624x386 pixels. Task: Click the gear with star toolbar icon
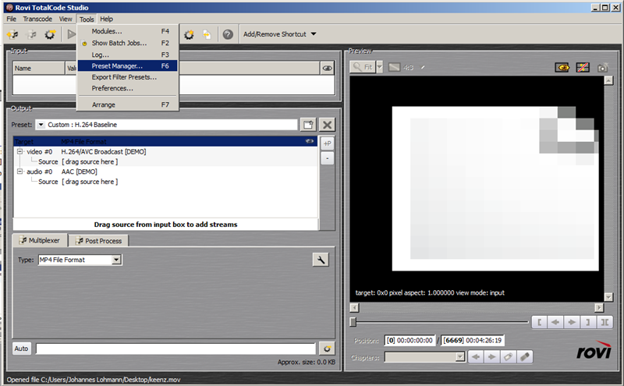(x=189, y=34)
